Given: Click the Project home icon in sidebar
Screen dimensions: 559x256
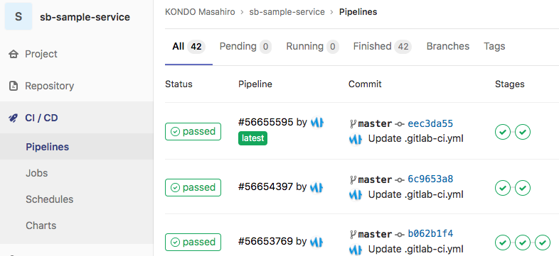Looking at the screenshot, I should coord(14,54).
